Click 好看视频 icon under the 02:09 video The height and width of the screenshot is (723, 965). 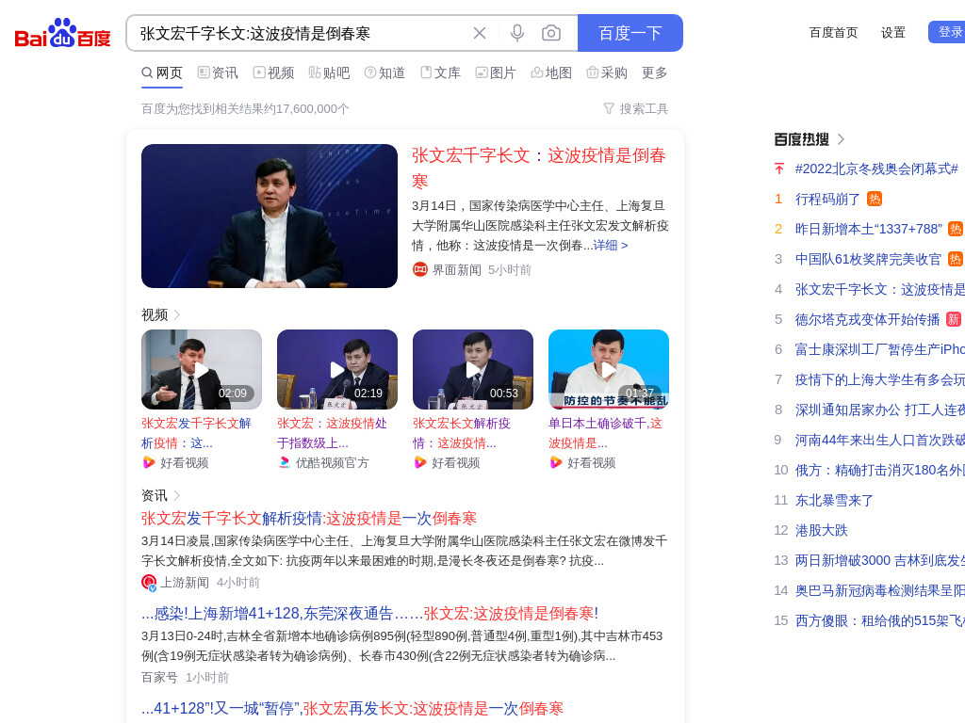148,462
